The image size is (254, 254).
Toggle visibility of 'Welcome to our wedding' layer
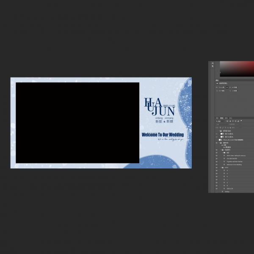[x=216, y=164]
